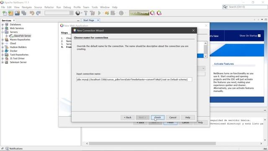This screenshot has height=151, width=268.
Task: Close the New Connection Wizard dialog
Action: (x=193, y=31)
